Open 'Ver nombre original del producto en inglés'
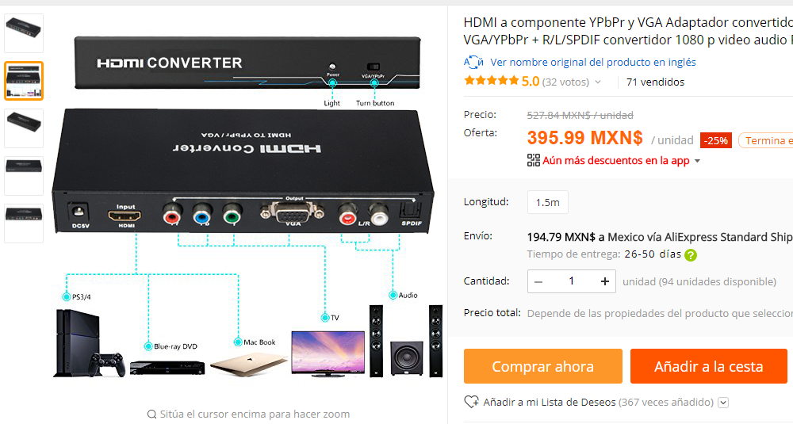The height and width of the screenshot is (424, 793). click(592, 62)
